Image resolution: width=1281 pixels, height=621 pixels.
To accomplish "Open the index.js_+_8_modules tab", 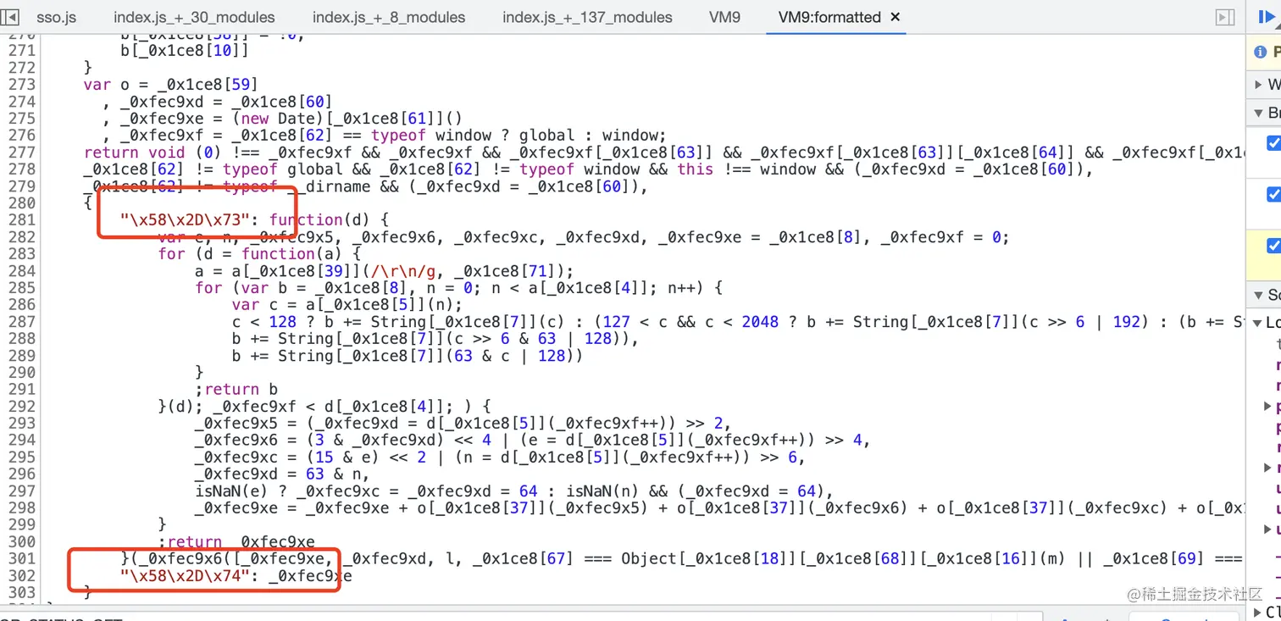I will click(389, 17).
